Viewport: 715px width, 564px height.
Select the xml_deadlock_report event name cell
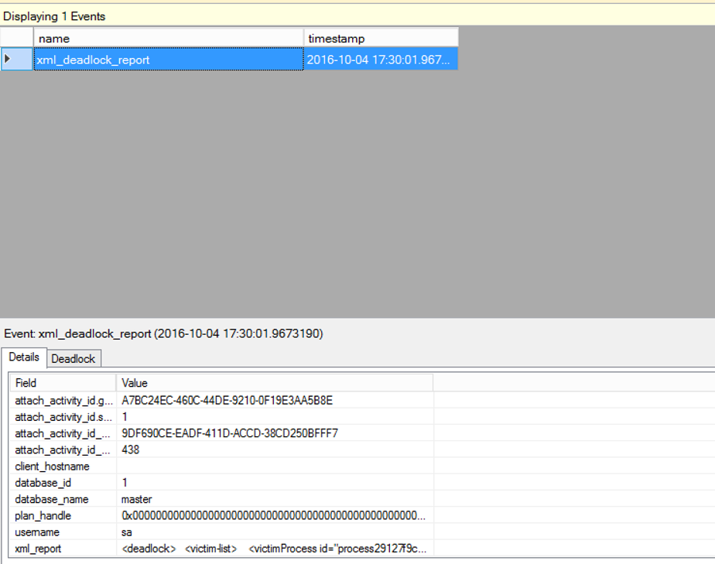point(168,60)
